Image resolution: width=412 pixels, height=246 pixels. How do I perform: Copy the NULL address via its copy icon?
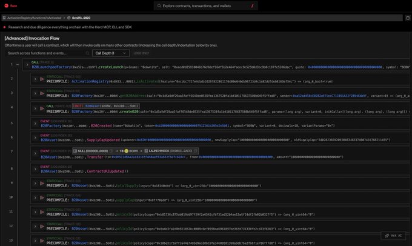tap(111, 151)
